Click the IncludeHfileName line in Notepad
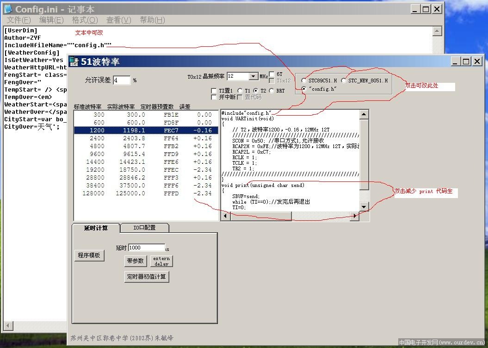 [57, 45]
